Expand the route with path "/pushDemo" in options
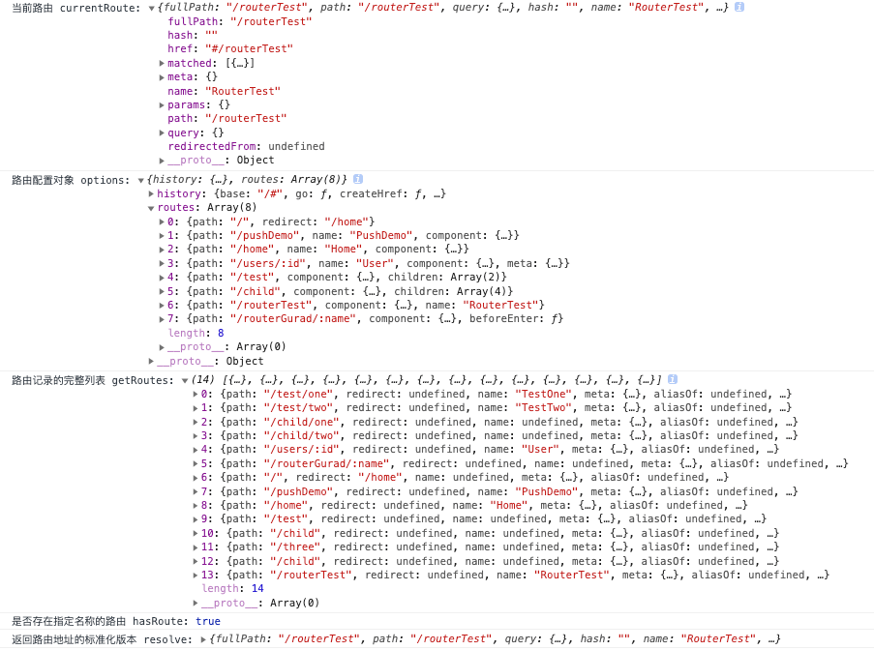This screenshot has height=650, width=874. [162, 236]
